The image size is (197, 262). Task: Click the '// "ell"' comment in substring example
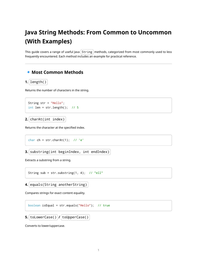coord(96,173)
